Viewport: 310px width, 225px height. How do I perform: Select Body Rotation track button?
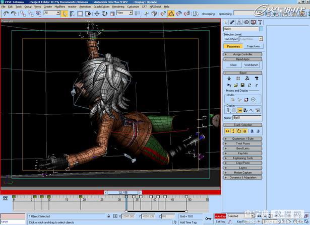click(239, 131)
